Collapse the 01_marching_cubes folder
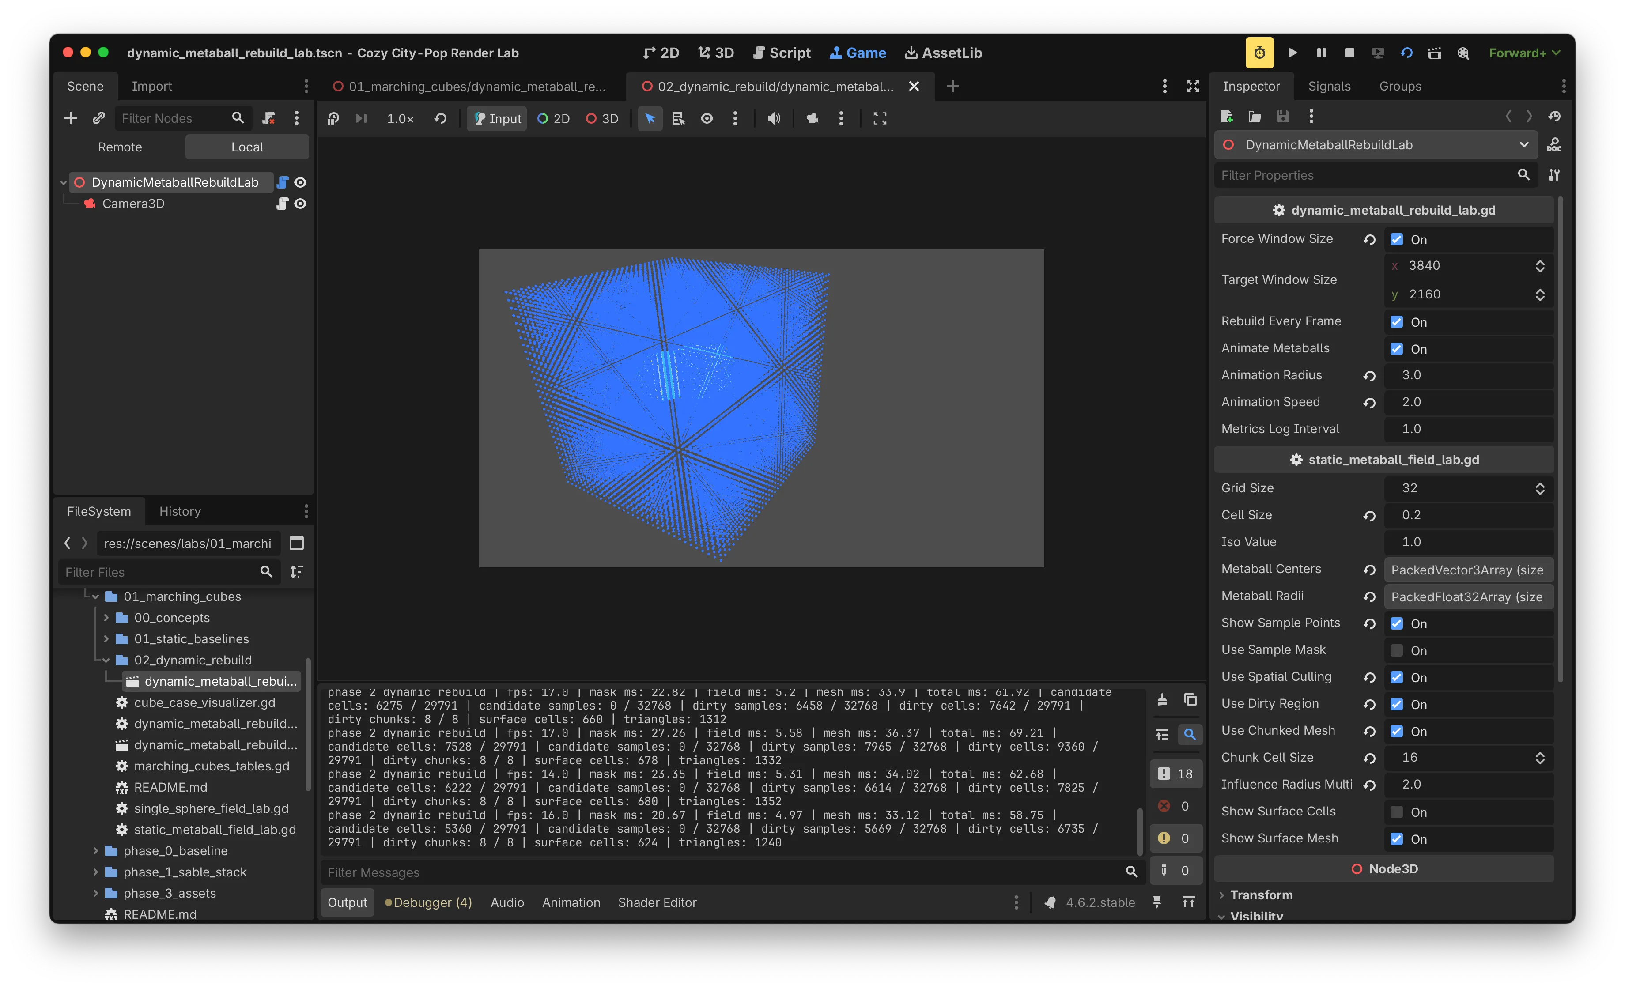 [x=96, y=596]
